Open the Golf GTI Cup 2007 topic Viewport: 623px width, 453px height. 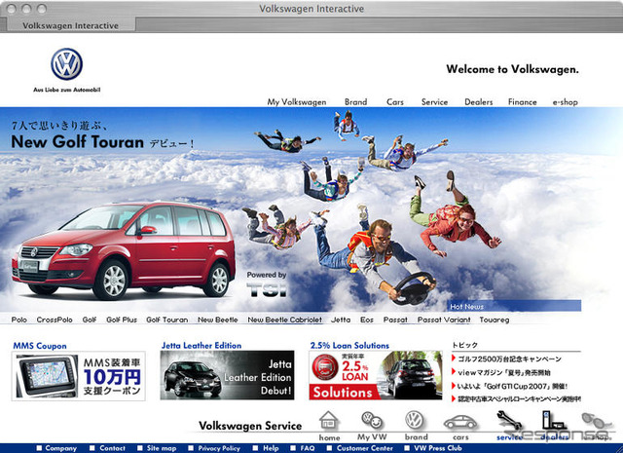(x=513, y=386)
